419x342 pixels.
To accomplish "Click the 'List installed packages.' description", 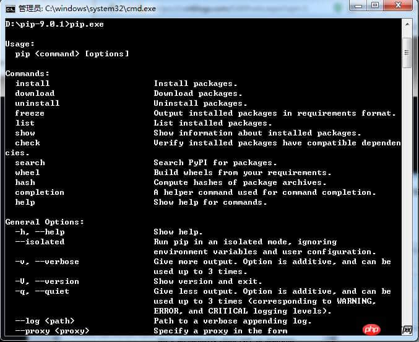I will [x=213, y=123].
